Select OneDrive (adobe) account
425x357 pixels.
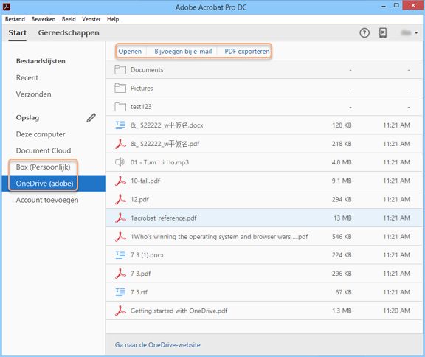pos(45,184)
